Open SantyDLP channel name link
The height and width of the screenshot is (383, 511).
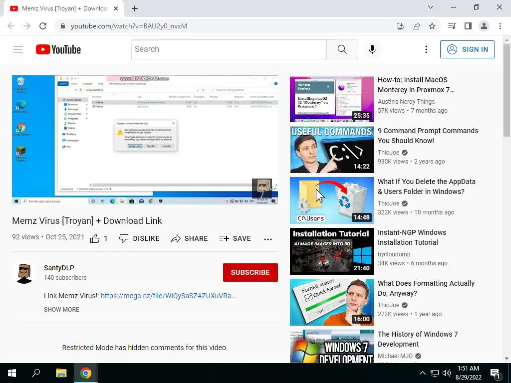pos(59,268)
